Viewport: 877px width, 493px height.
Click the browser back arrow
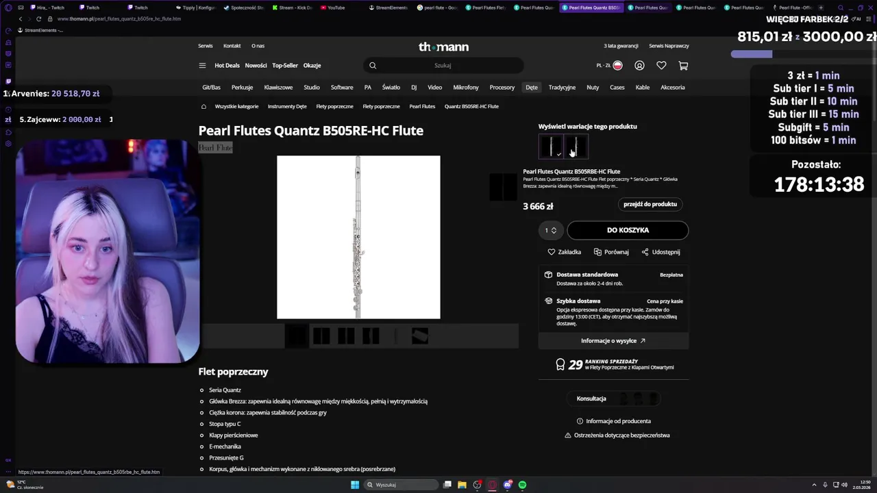[21, 19]
